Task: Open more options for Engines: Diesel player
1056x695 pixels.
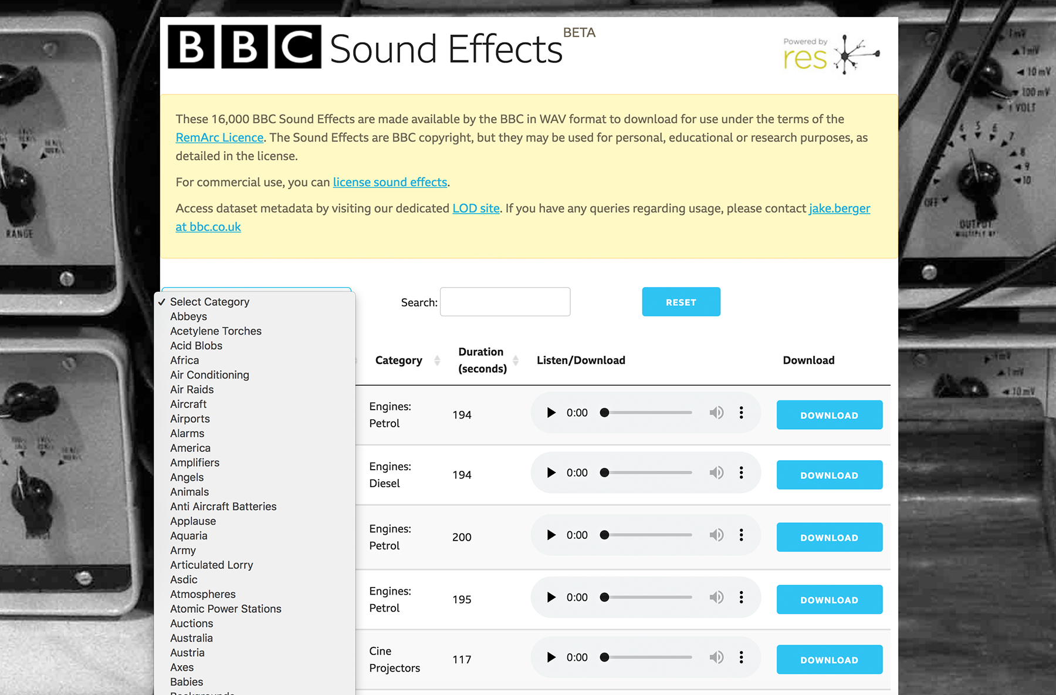Action: tap(742, 473)
